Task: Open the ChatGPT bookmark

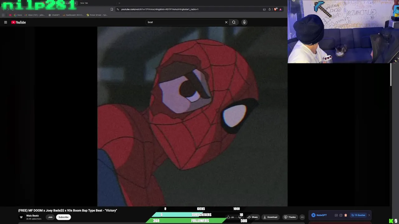Action: (54, 15)
